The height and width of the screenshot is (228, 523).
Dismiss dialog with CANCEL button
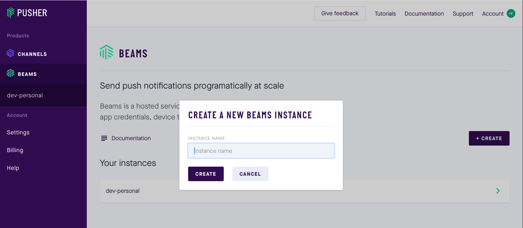click(x=250, y=174)
